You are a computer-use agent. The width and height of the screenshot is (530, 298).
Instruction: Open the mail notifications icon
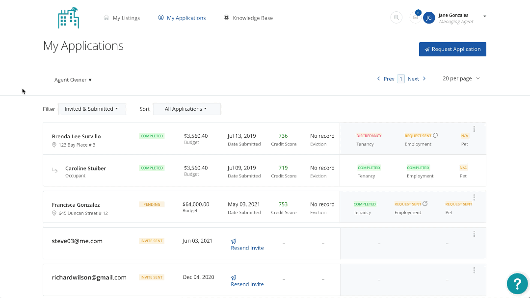click(416, 18)
